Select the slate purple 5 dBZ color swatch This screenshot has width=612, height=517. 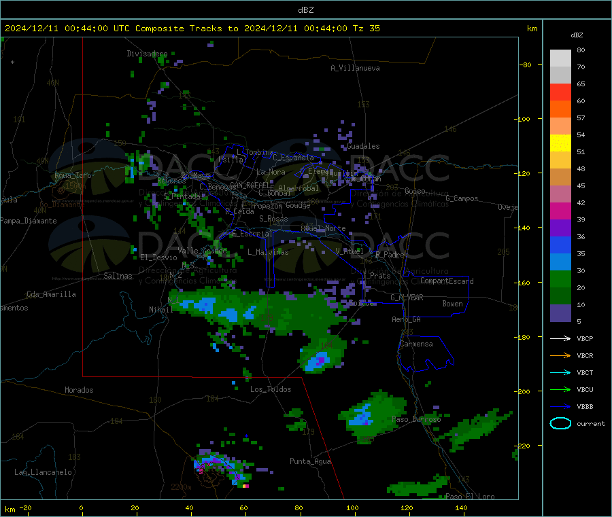(560, 313)
